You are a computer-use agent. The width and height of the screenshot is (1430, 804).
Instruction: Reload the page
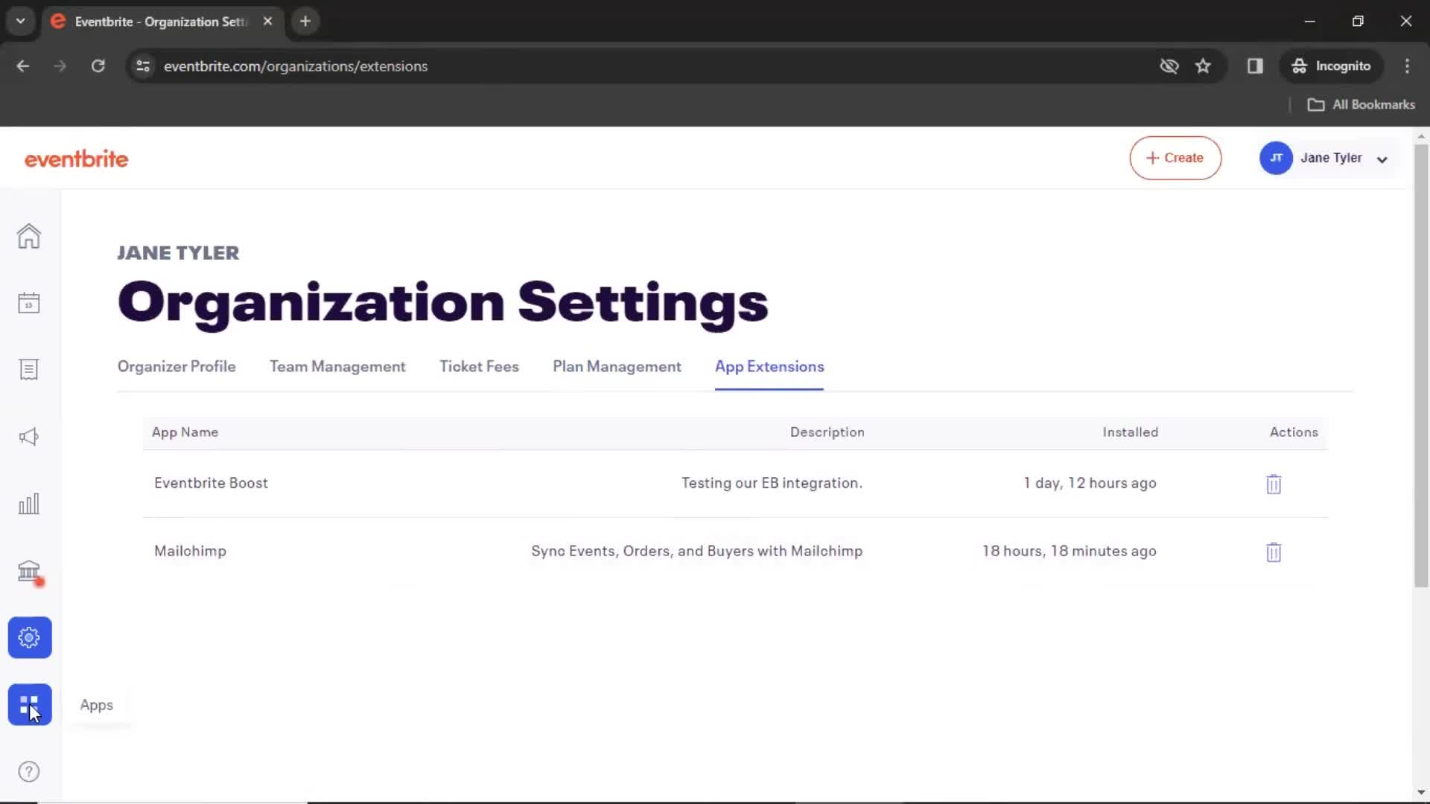pos(98,66)
